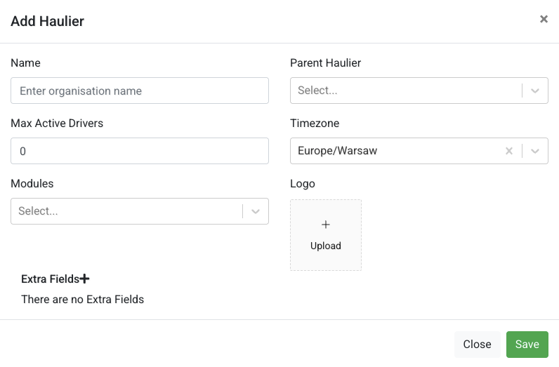Focus the organisation name input field
Image resolution: width=559 pixels, height=367 pixels.
tap(140, 91)
